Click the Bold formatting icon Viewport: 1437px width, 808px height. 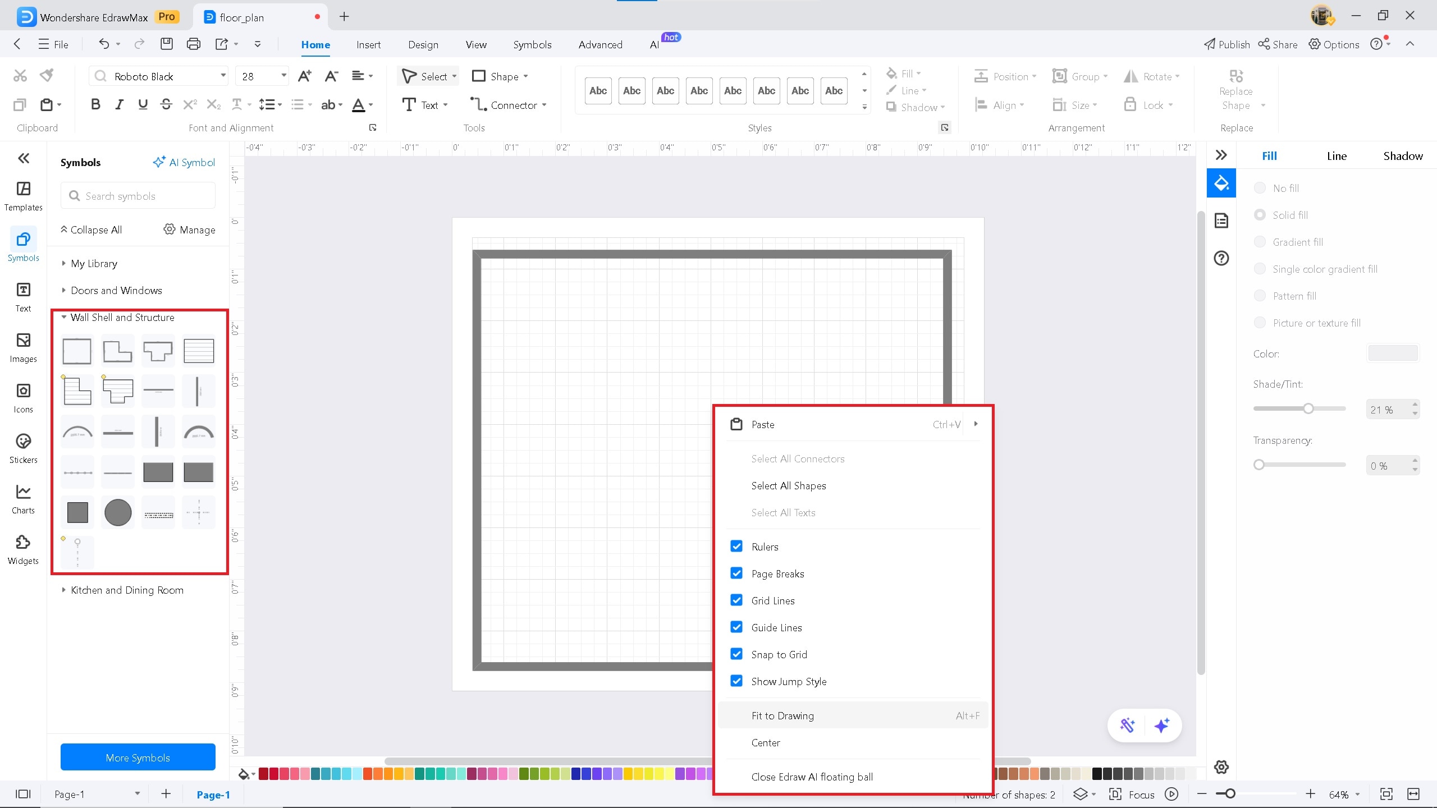point(95,104)
